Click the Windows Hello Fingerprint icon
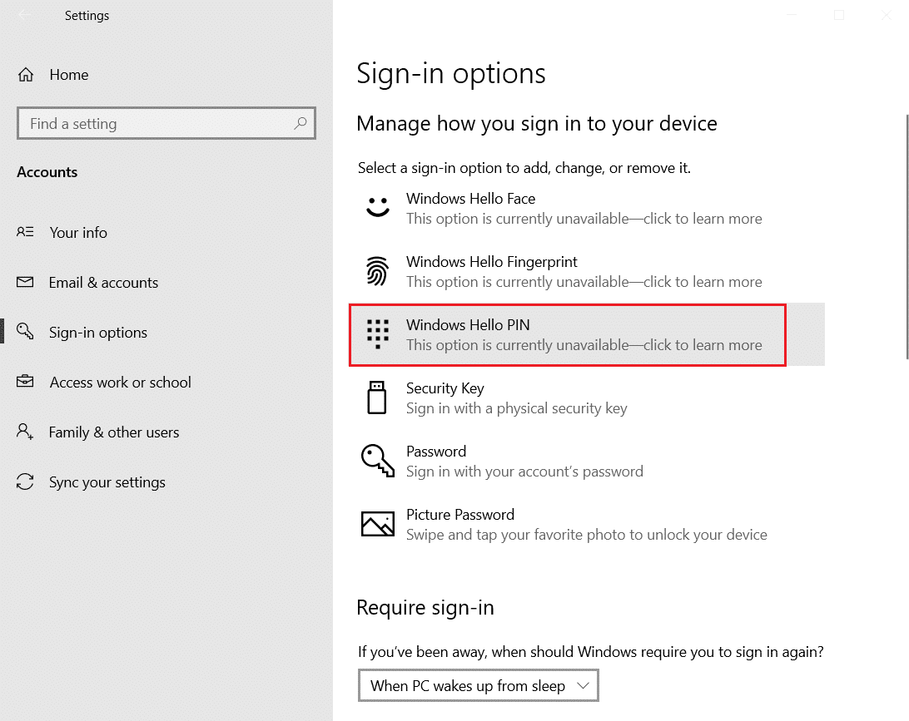 (x=377, y=270)
